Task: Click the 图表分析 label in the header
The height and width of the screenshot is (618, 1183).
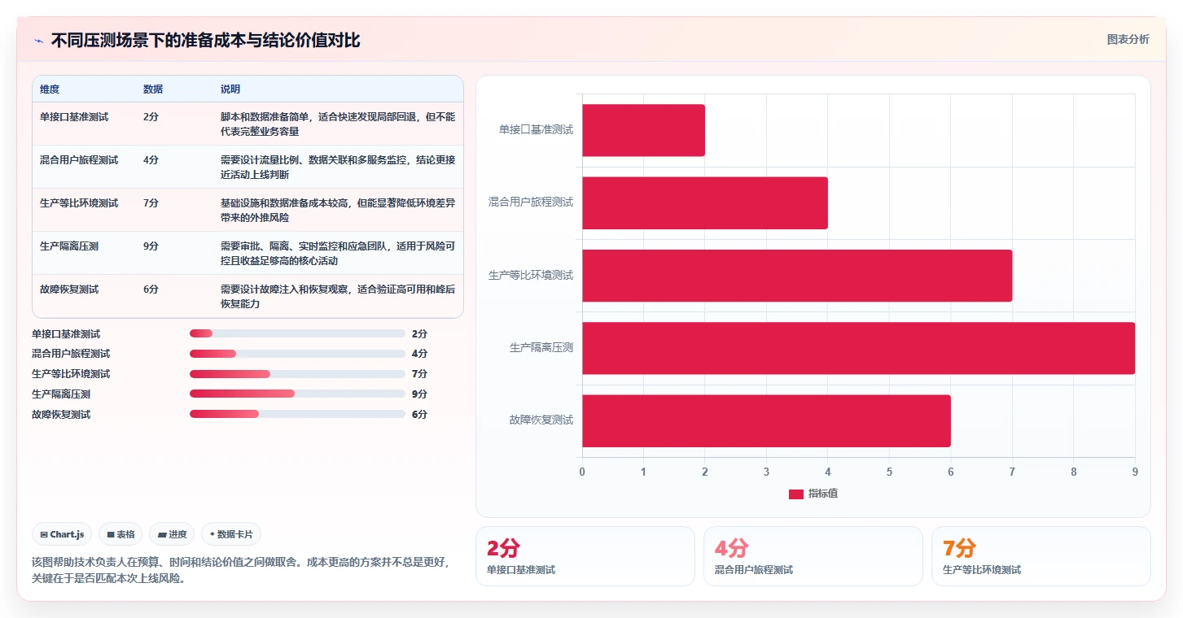Action: click(1128, 39)
